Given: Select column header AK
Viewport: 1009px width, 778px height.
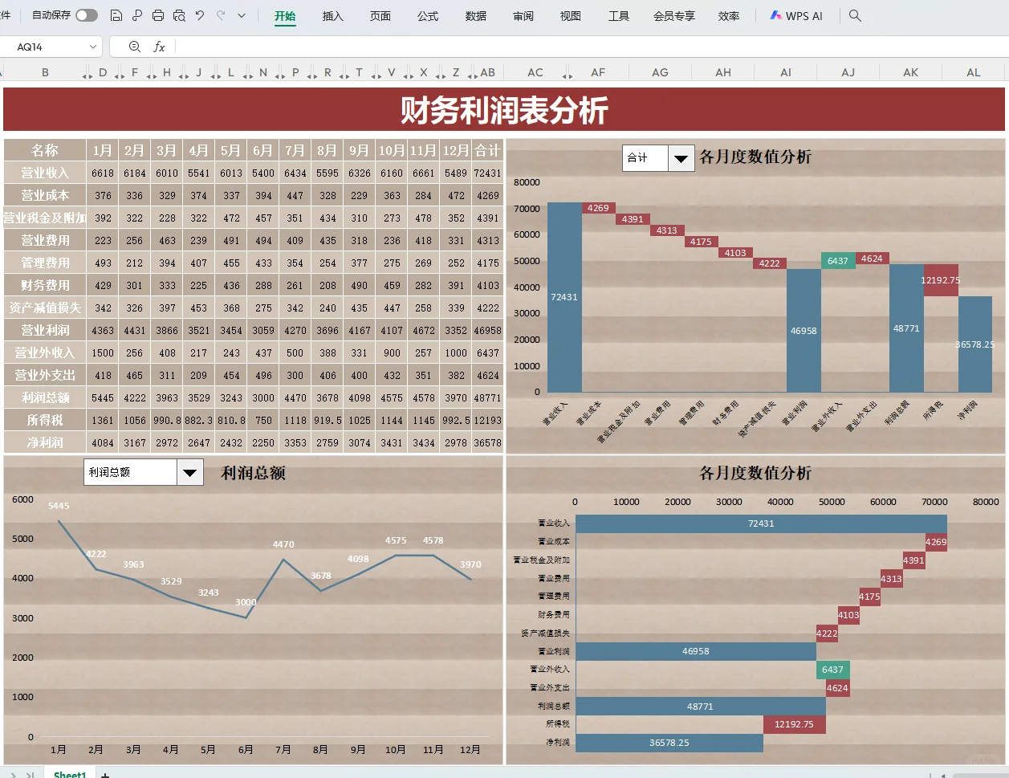Looking at the screenshot, I should [x=910, y=72].
